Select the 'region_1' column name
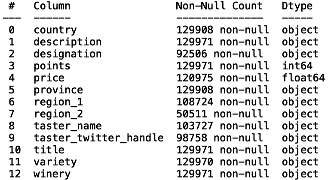The image size is (331, 180). tap(58, 102)
